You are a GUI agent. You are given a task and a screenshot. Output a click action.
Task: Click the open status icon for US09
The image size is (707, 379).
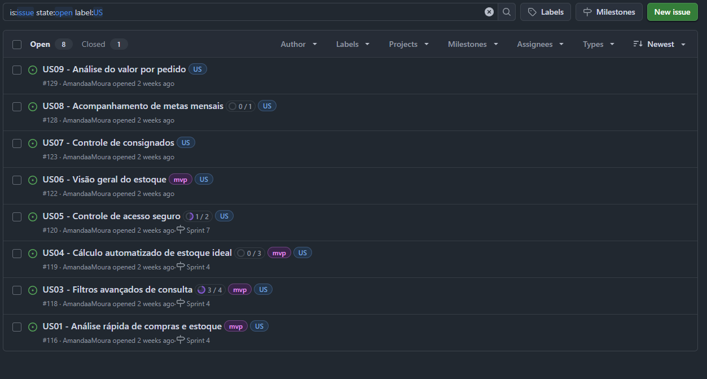click(x=33, y=70)
